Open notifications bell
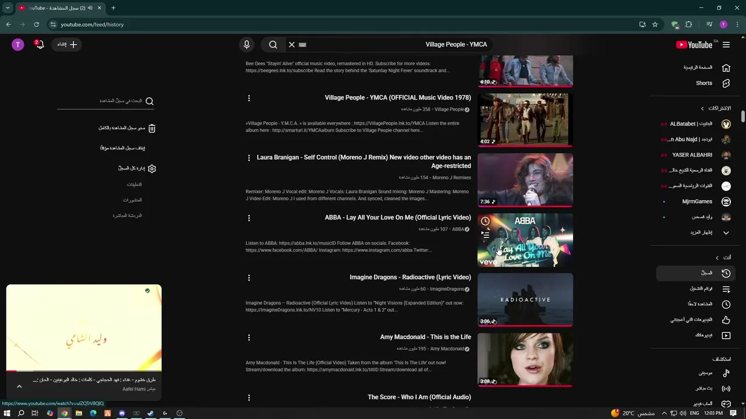Image resolution: width=746 pixels, height=419 pixels. pyautogui.click(x=40, y=45)
